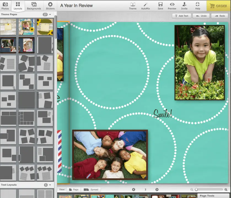Screen dimensions: 231x198
Task: Click the 5 text layouts count badge
Action: coord(46,185)
